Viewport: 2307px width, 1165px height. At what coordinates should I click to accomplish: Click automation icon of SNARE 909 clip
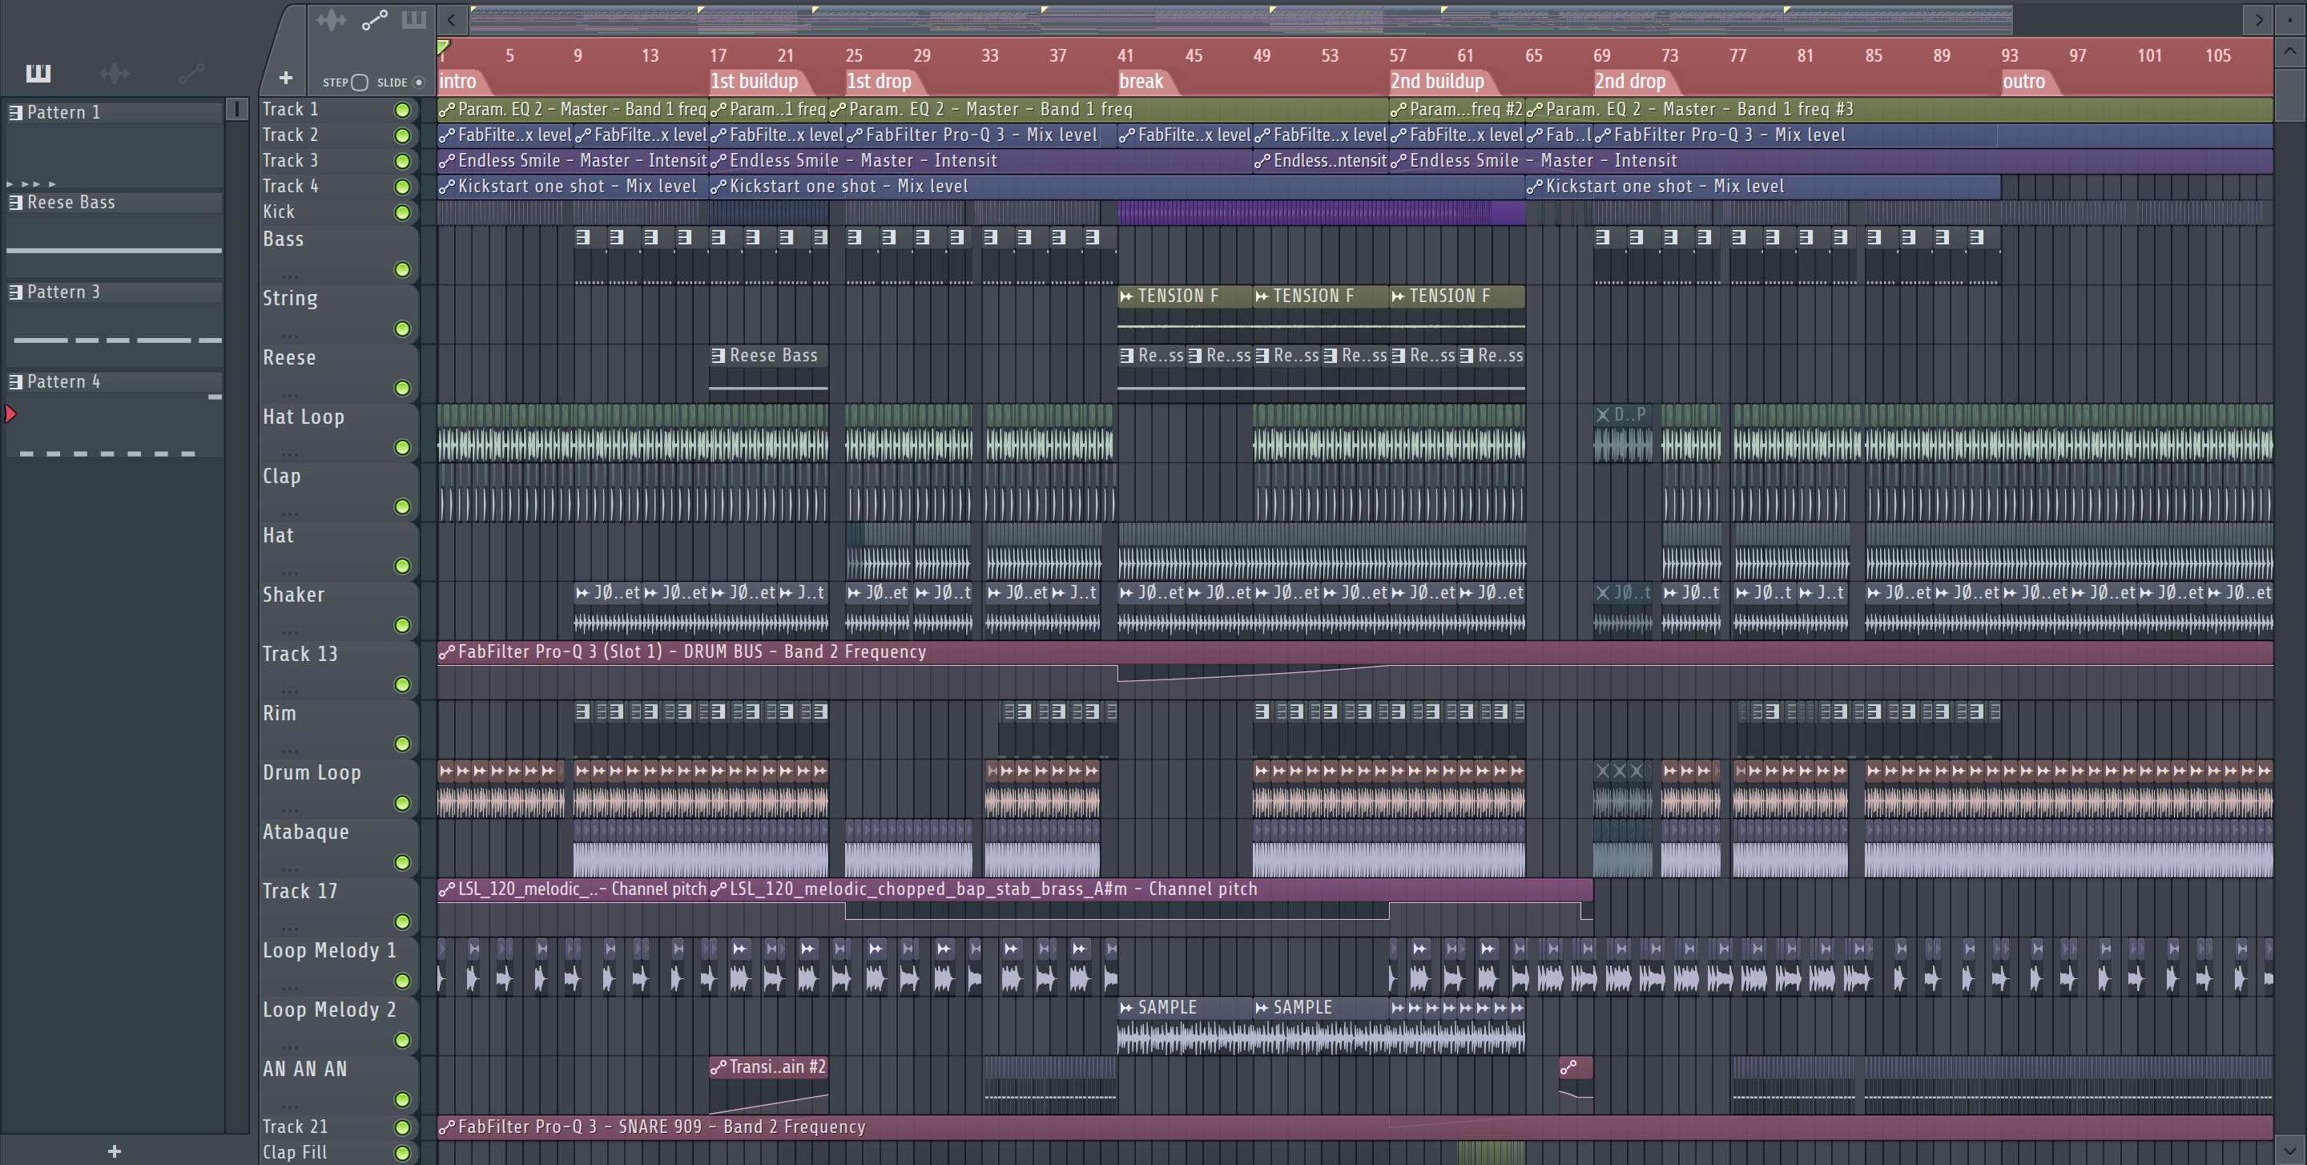(446, 1127)
